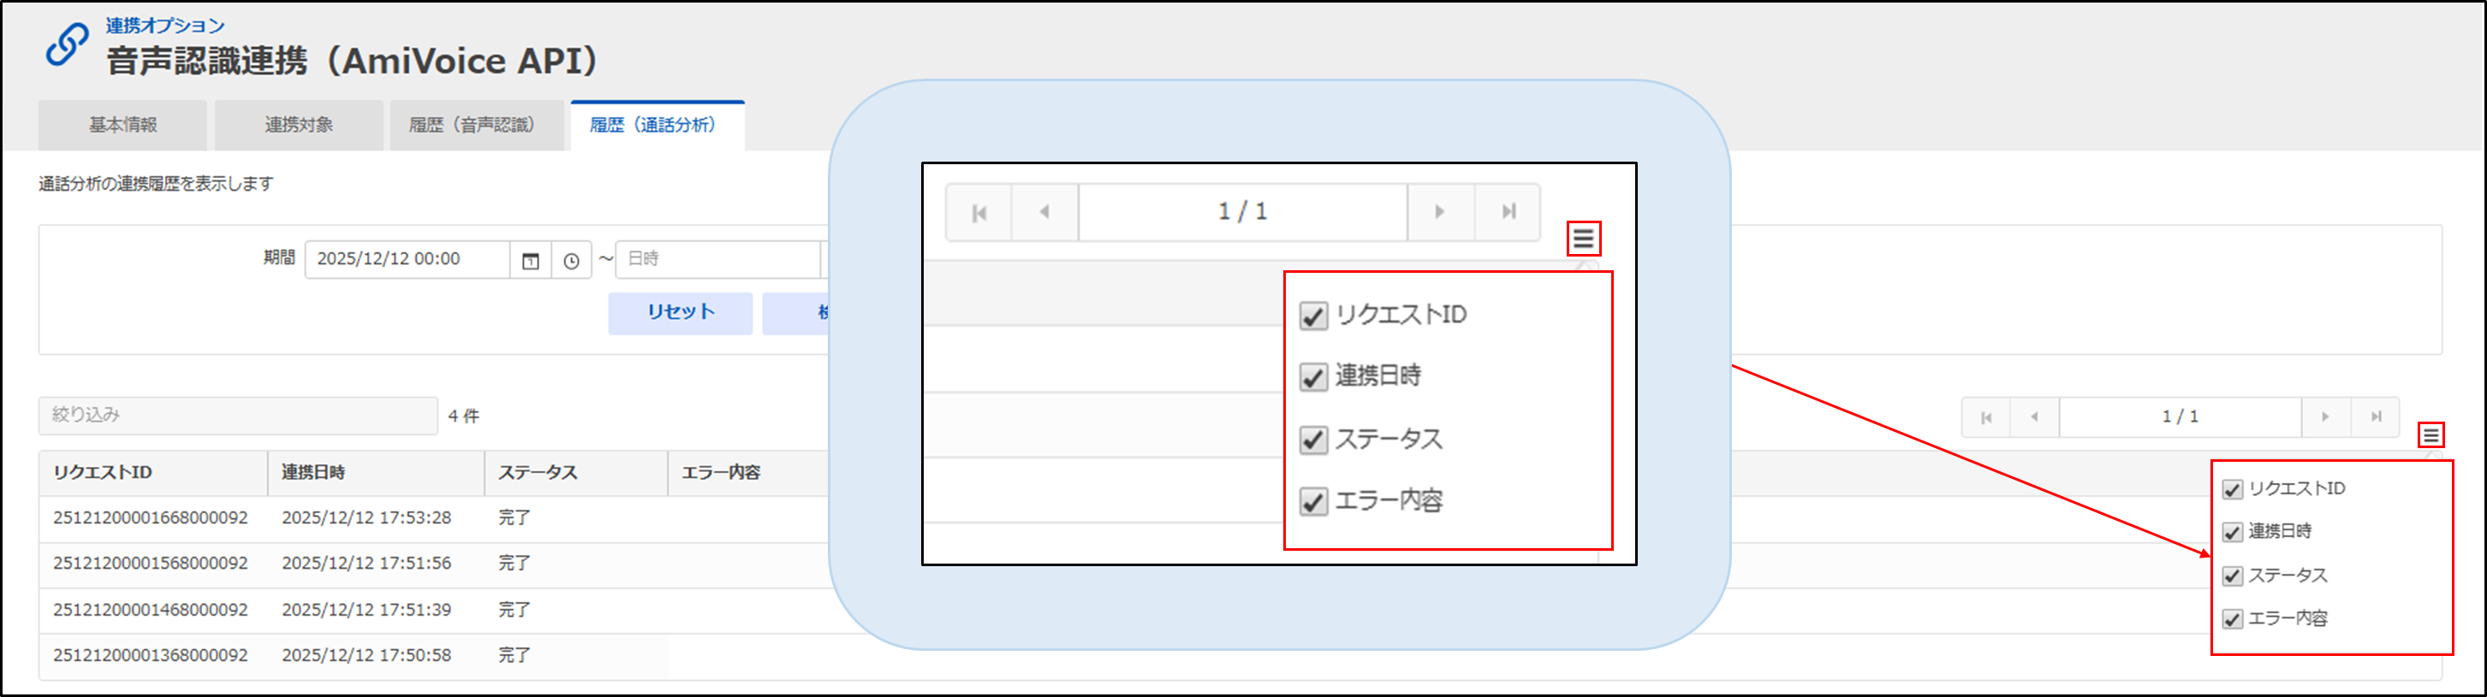Click the period end 日時 field

[x=718, y=259]
